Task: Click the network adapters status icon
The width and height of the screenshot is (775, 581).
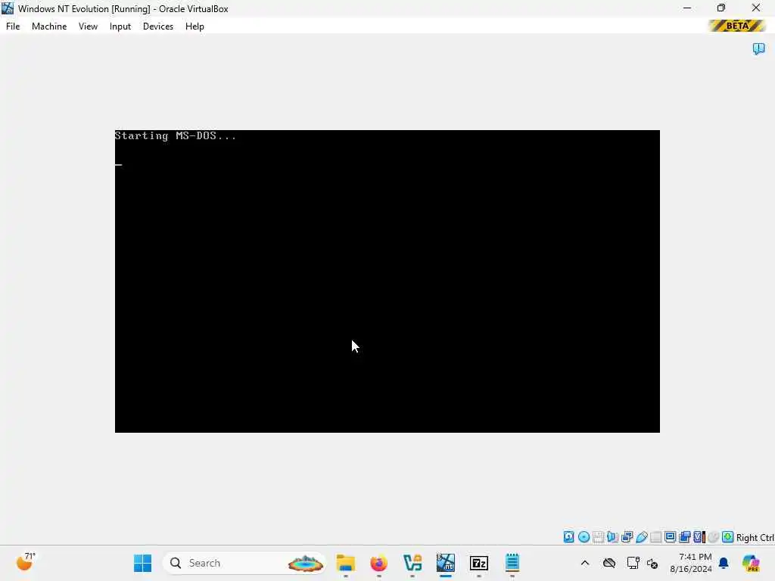Action: coord(627,537)
